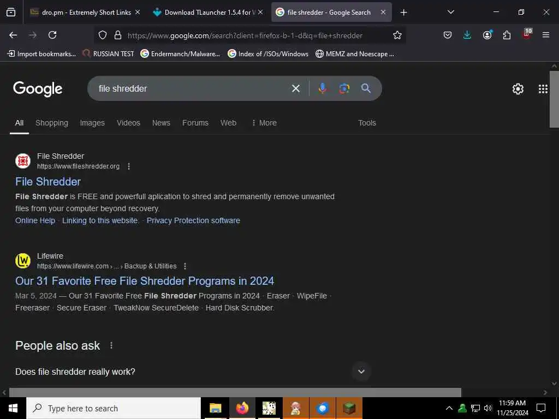This screenshot has height=419, width=559.
Task: Open options for fileshredder.org result
Action: (129, 166)
